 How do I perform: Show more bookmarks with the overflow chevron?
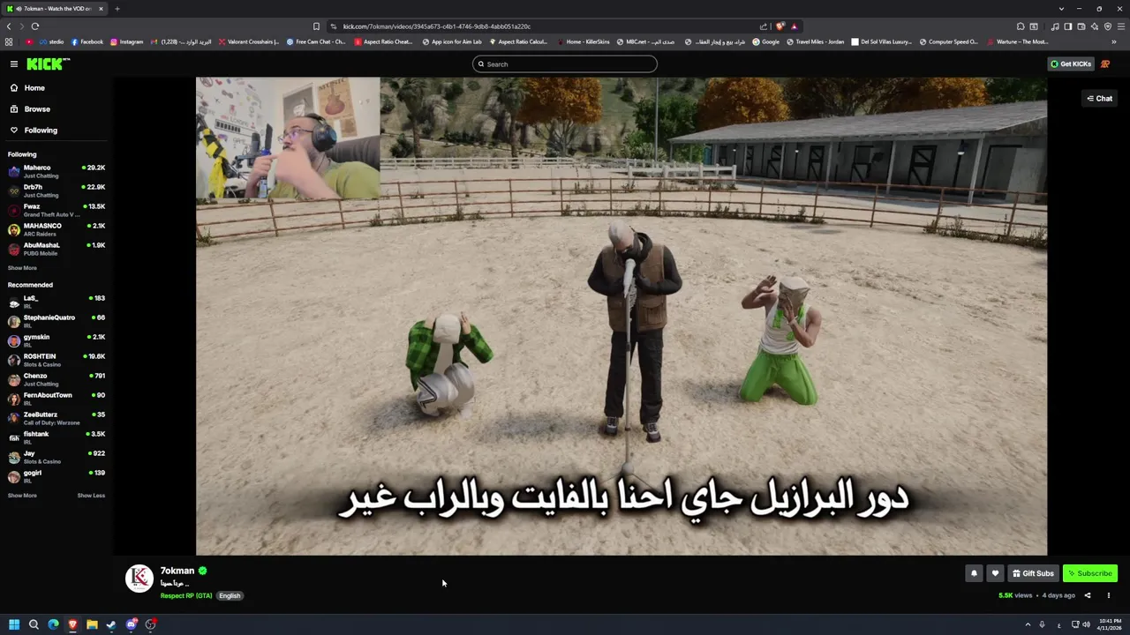[1114, 41]
